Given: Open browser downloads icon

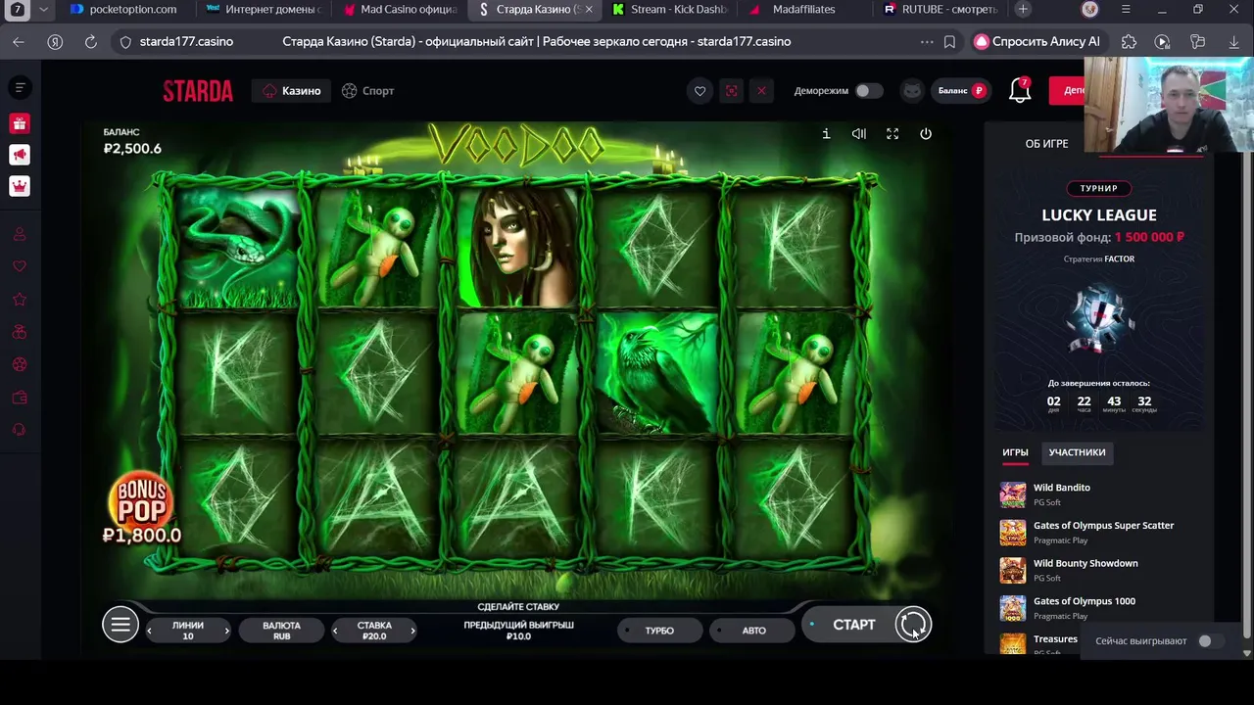Looking at the screenshot, I should pos(1233,42).
